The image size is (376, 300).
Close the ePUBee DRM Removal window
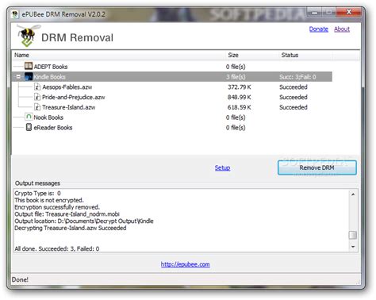[349, 12]
